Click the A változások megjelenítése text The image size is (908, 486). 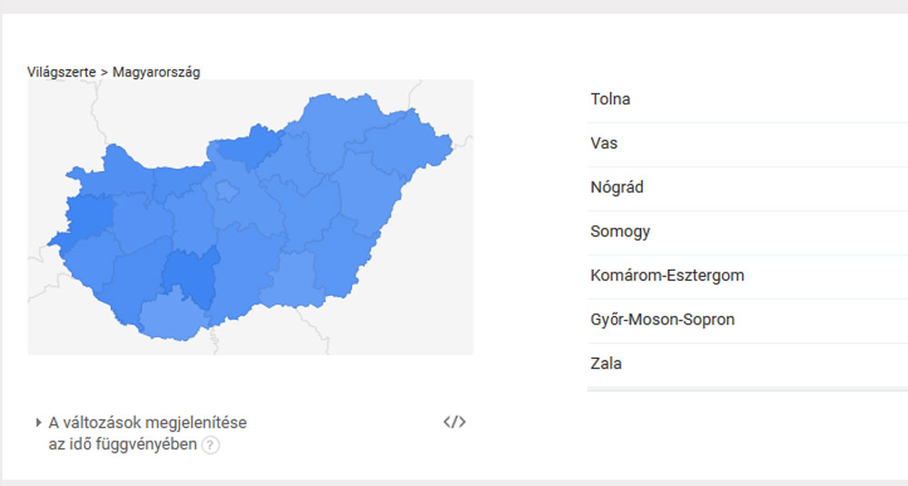pyautogui.click(x=148, y=422)
